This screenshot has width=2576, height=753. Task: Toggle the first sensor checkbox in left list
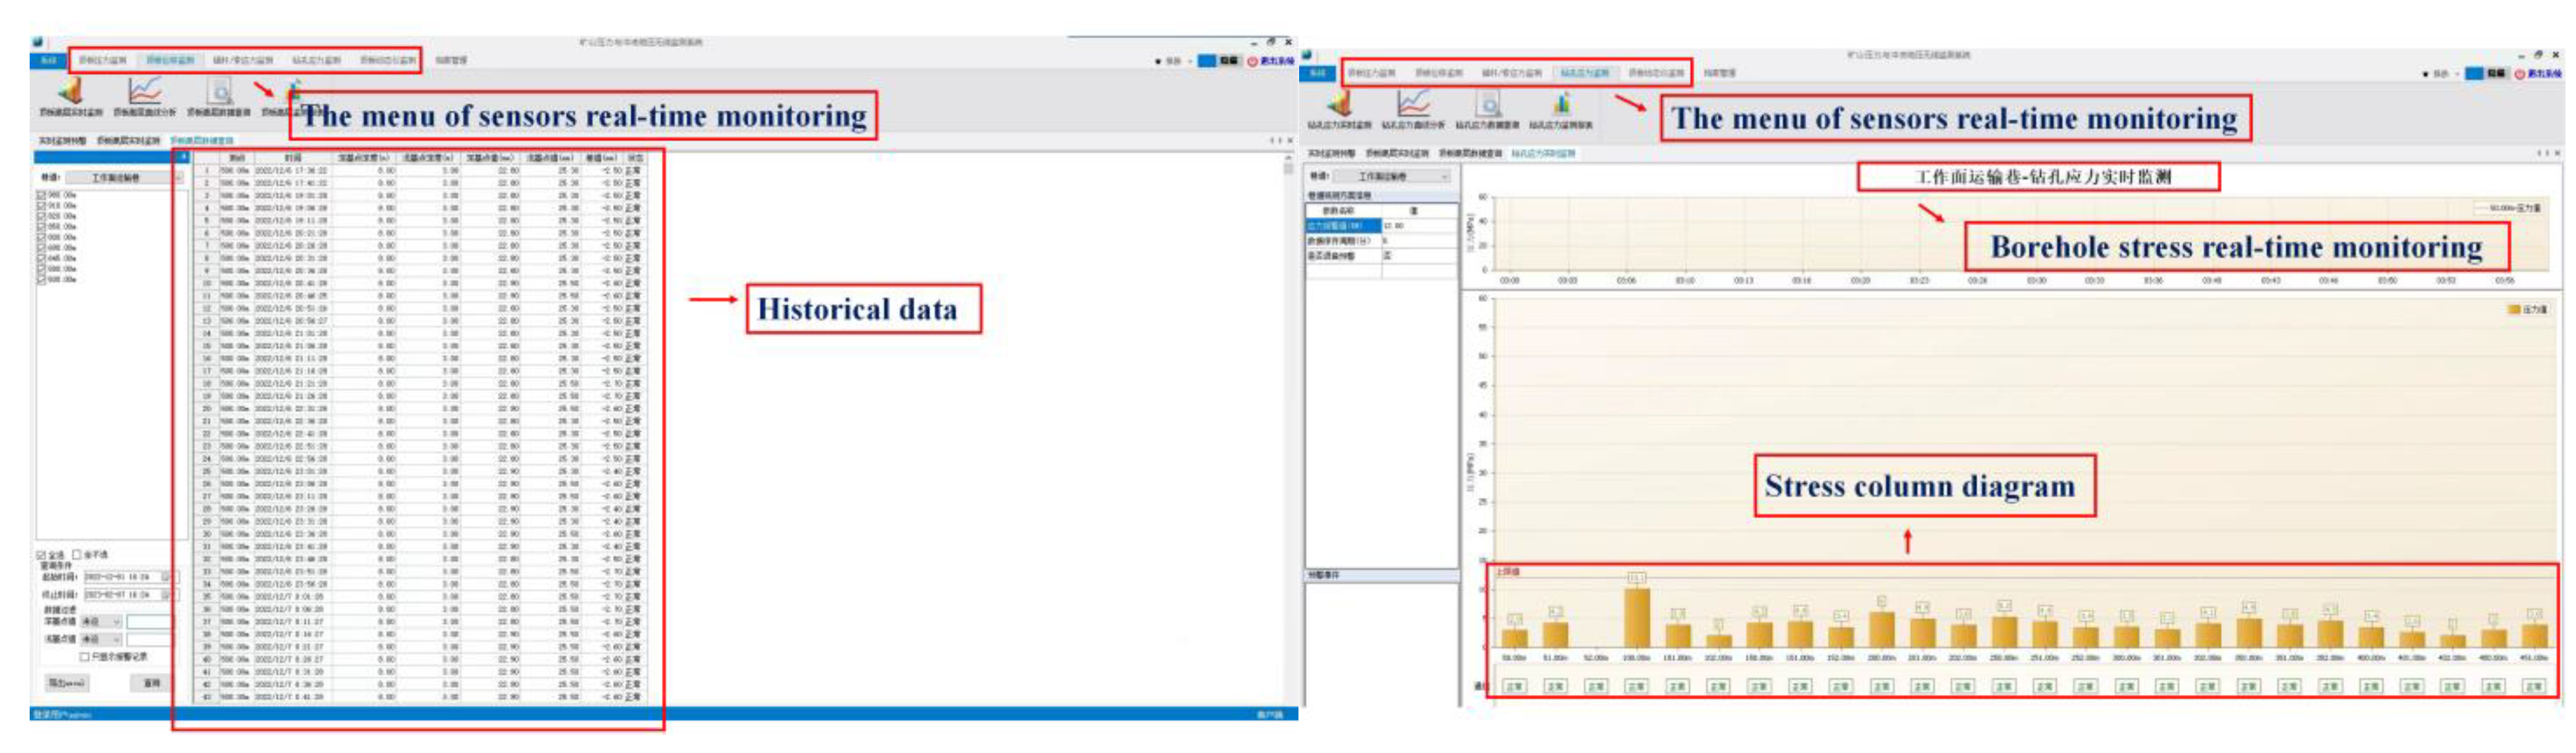pyautogui.click(x=42, y=195)
